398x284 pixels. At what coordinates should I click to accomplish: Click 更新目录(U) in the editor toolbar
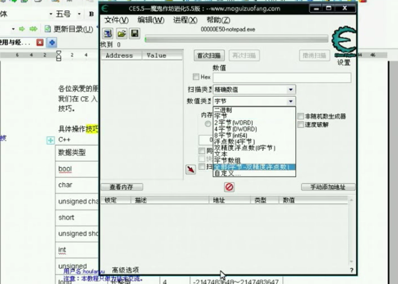(73, 29)
